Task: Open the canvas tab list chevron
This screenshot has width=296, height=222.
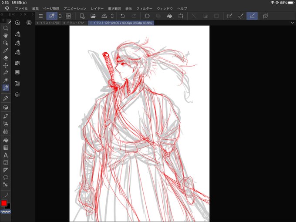Action: [292, 23]
